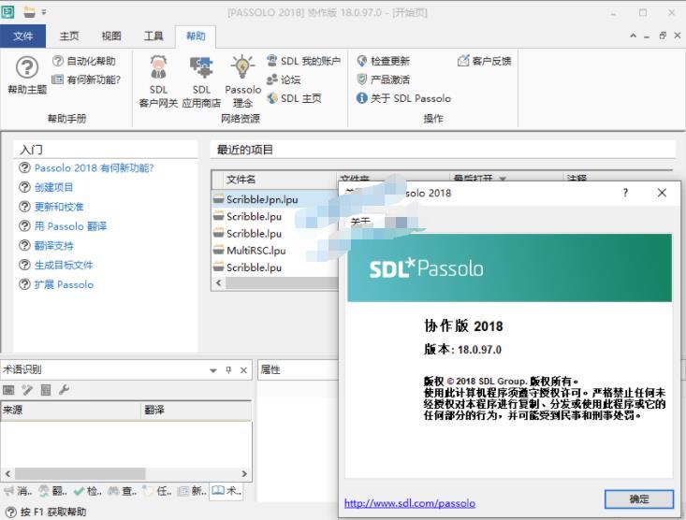This screenshot has height=520, width=686.
Task: Check for updates (检查更新)
Action: pyautogui.click(x=384, y=61)
